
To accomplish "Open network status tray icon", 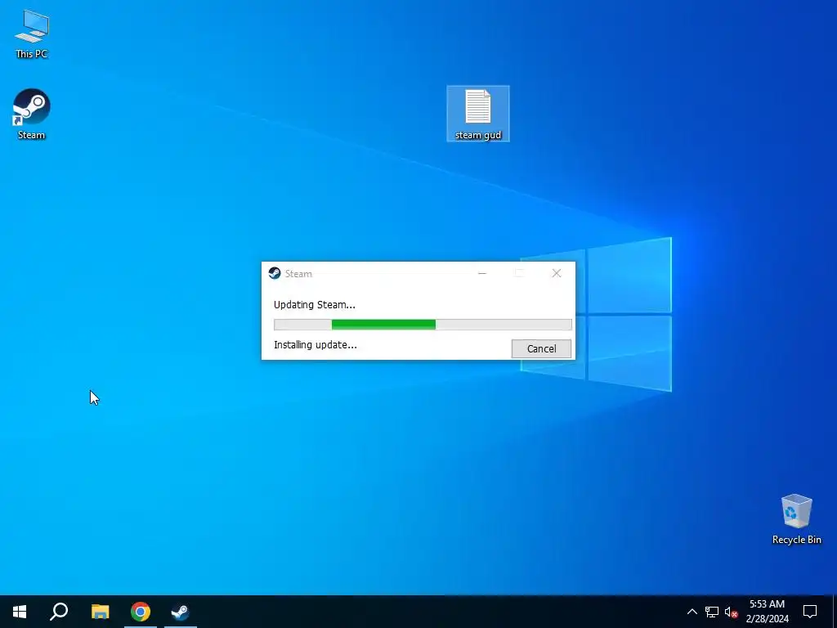I will [712, 612].
